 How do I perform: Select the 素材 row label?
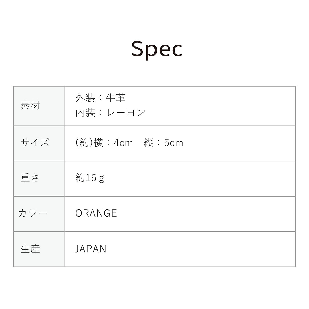(x=30, y=106)
